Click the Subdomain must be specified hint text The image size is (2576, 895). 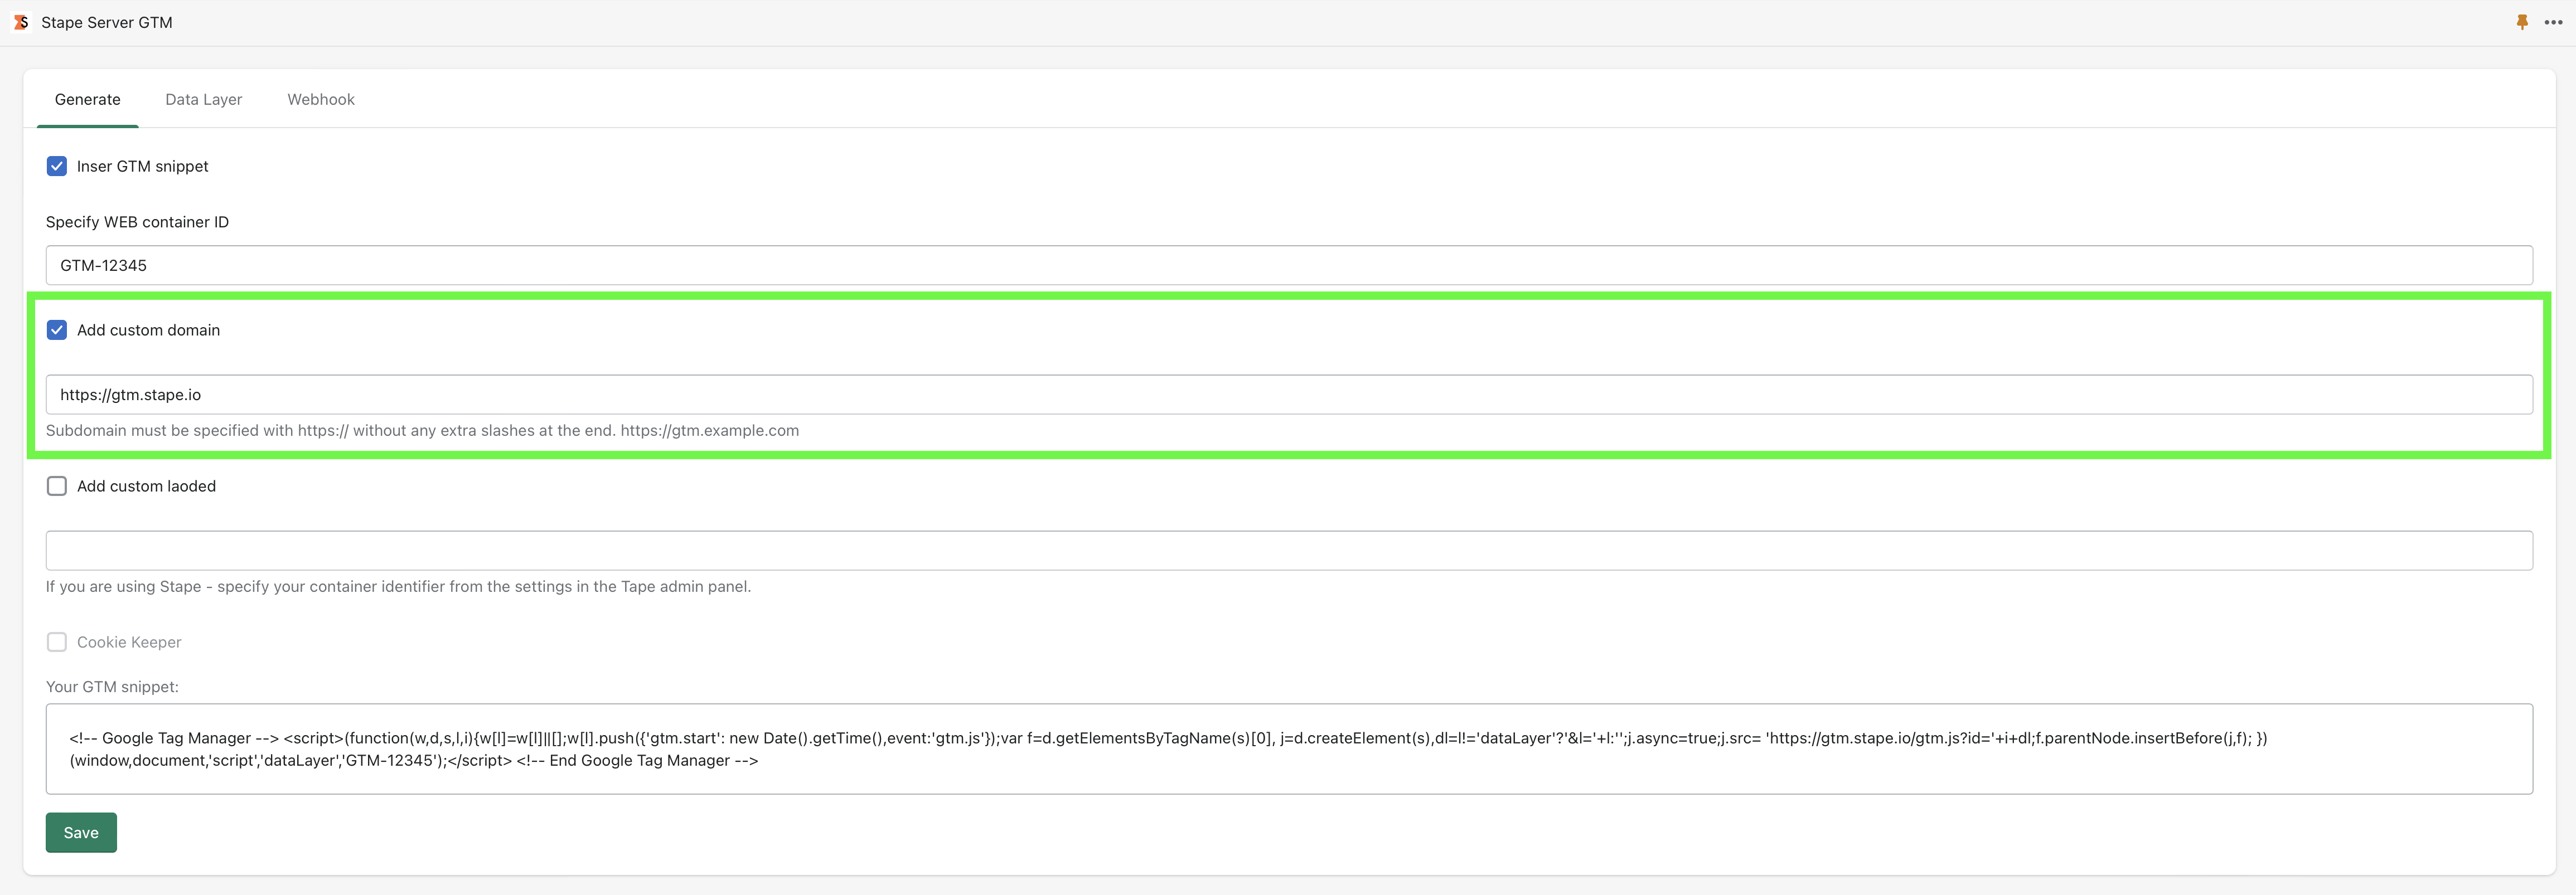(422, 431)
